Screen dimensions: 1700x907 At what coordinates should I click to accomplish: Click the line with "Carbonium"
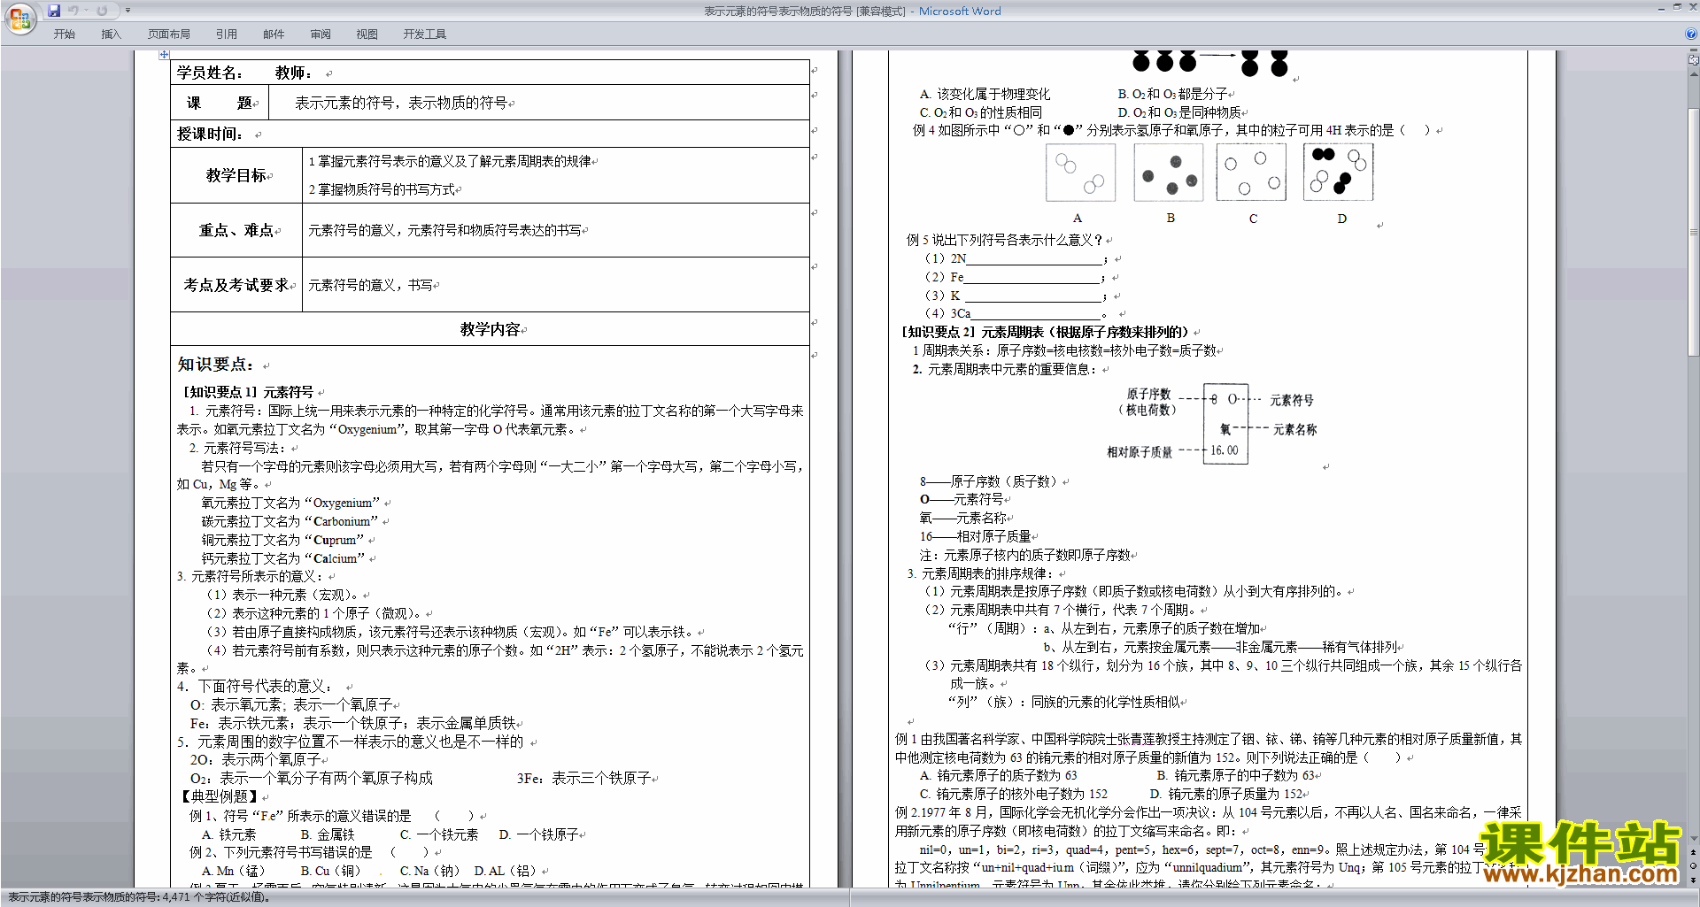[290, 521]
